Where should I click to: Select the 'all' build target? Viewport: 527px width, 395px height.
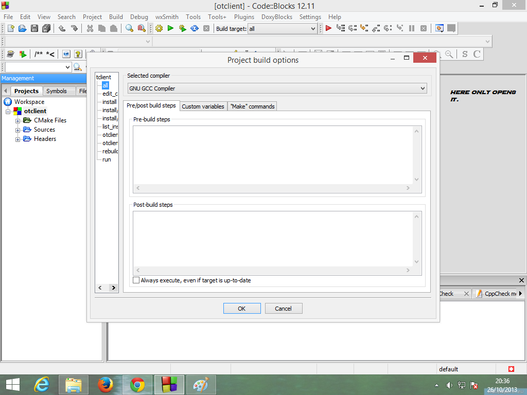pyautogui.click(x=105, y=85)
